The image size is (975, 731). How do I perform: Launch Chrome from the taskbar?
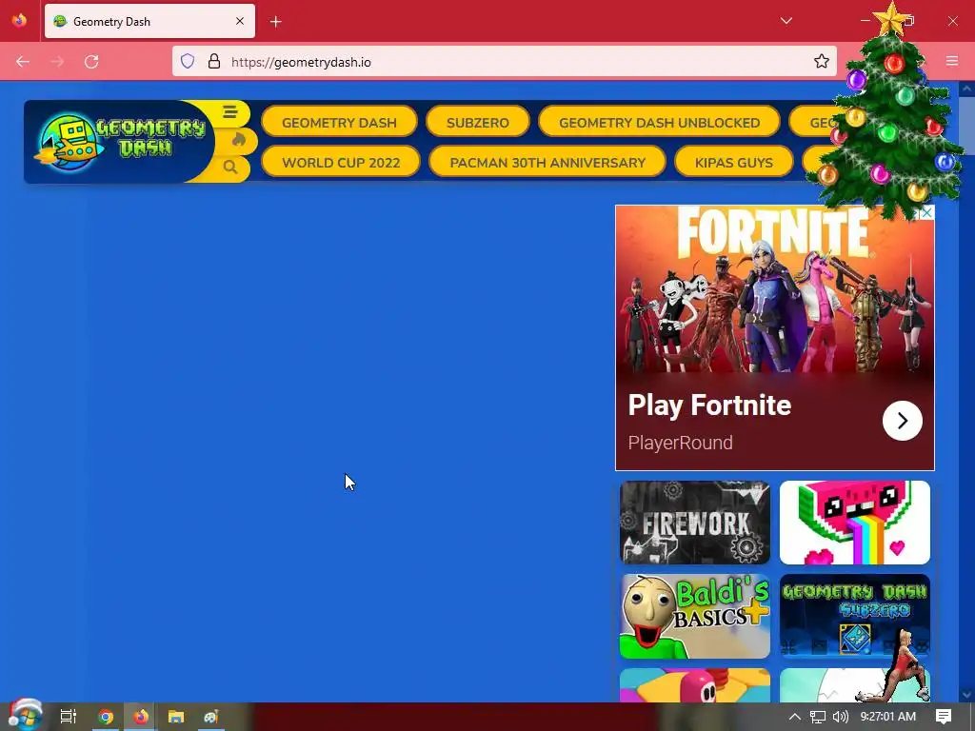(106, 717)
